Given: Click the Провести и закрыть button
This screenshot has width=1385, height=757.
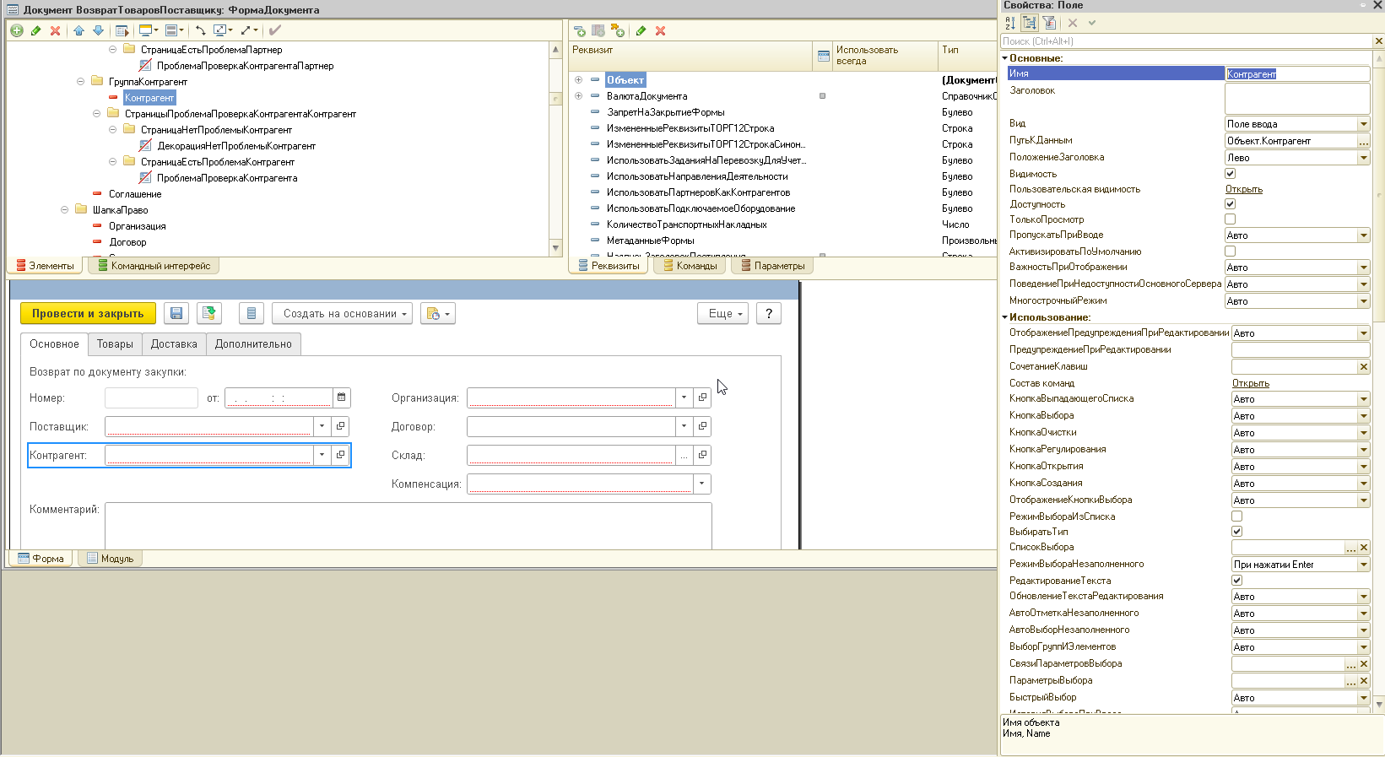Looking at the screenshot, I should [88, 314].
